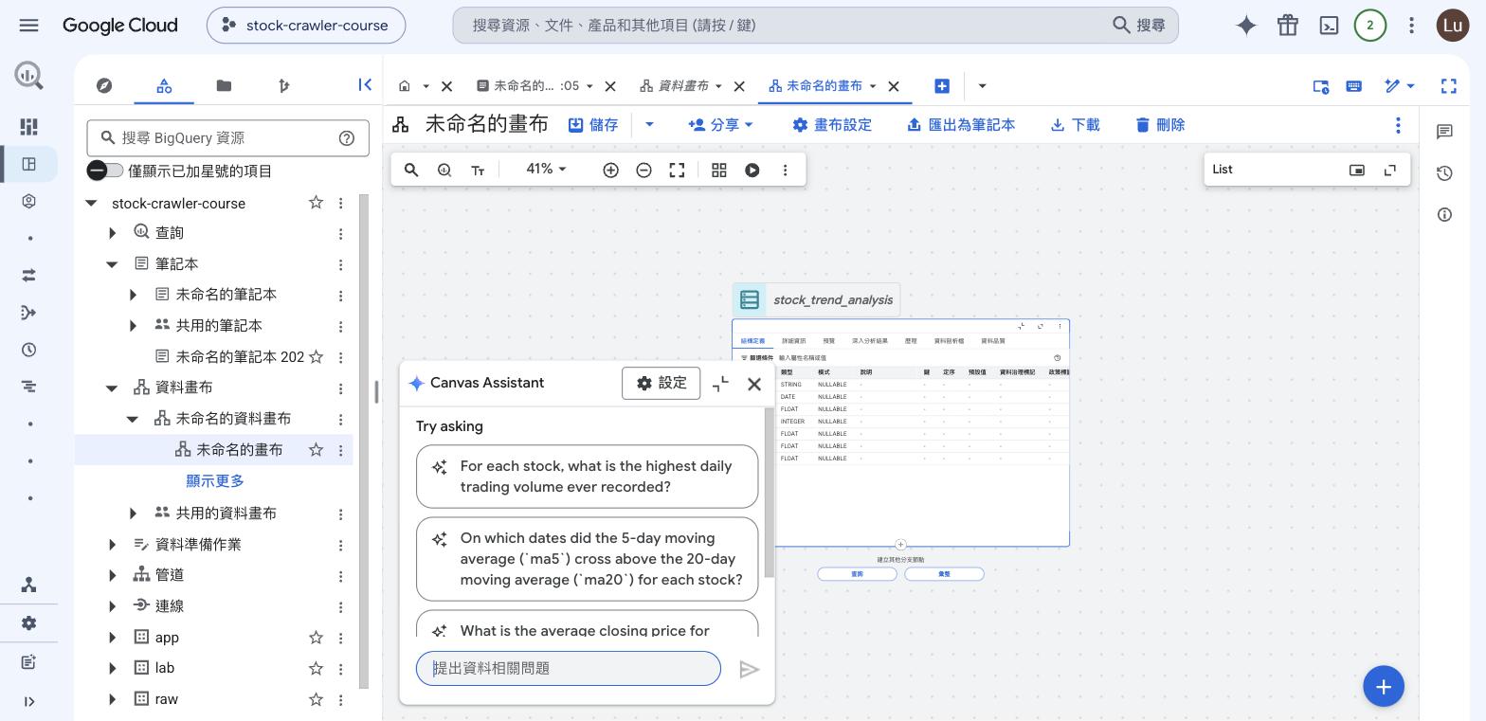The width and height of the screenshot is (1486, 721).
Task: Select the 預覽 tab in the table node
Action: click(829, 341)
